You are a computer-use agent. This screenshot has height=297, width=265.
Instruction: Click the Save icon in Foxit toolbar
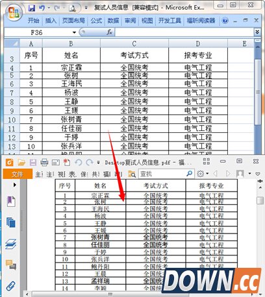coord(33,162)
